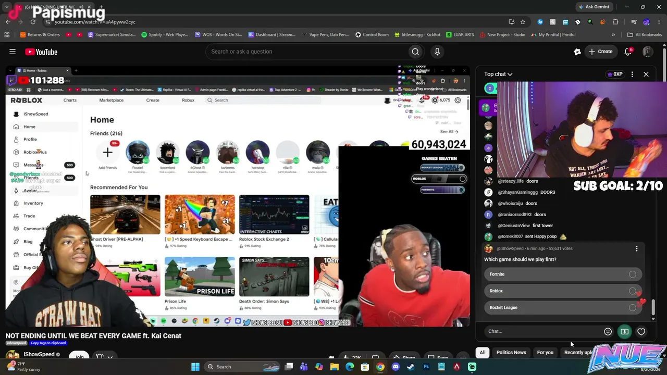Open the All Bookmarks folder
Viewport: 667px width, 375px height.
tap(645, 35)
